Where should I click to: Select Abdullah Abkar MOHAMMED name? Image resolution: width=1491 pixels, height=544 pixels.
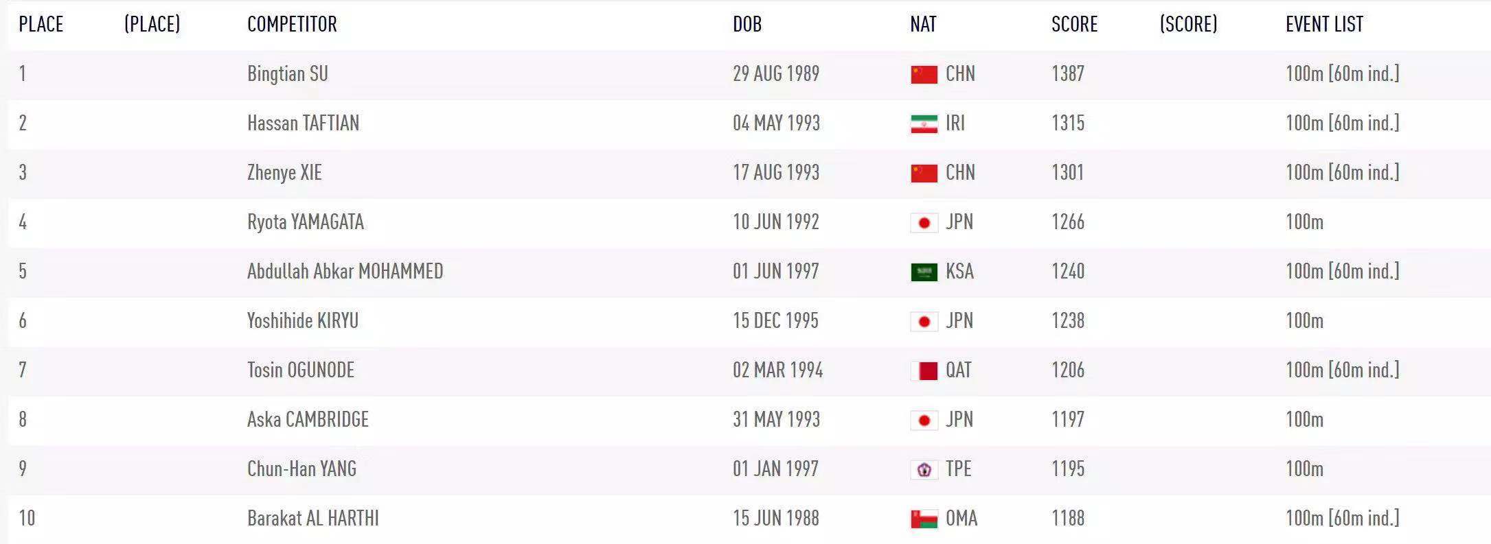pos(345,272)
